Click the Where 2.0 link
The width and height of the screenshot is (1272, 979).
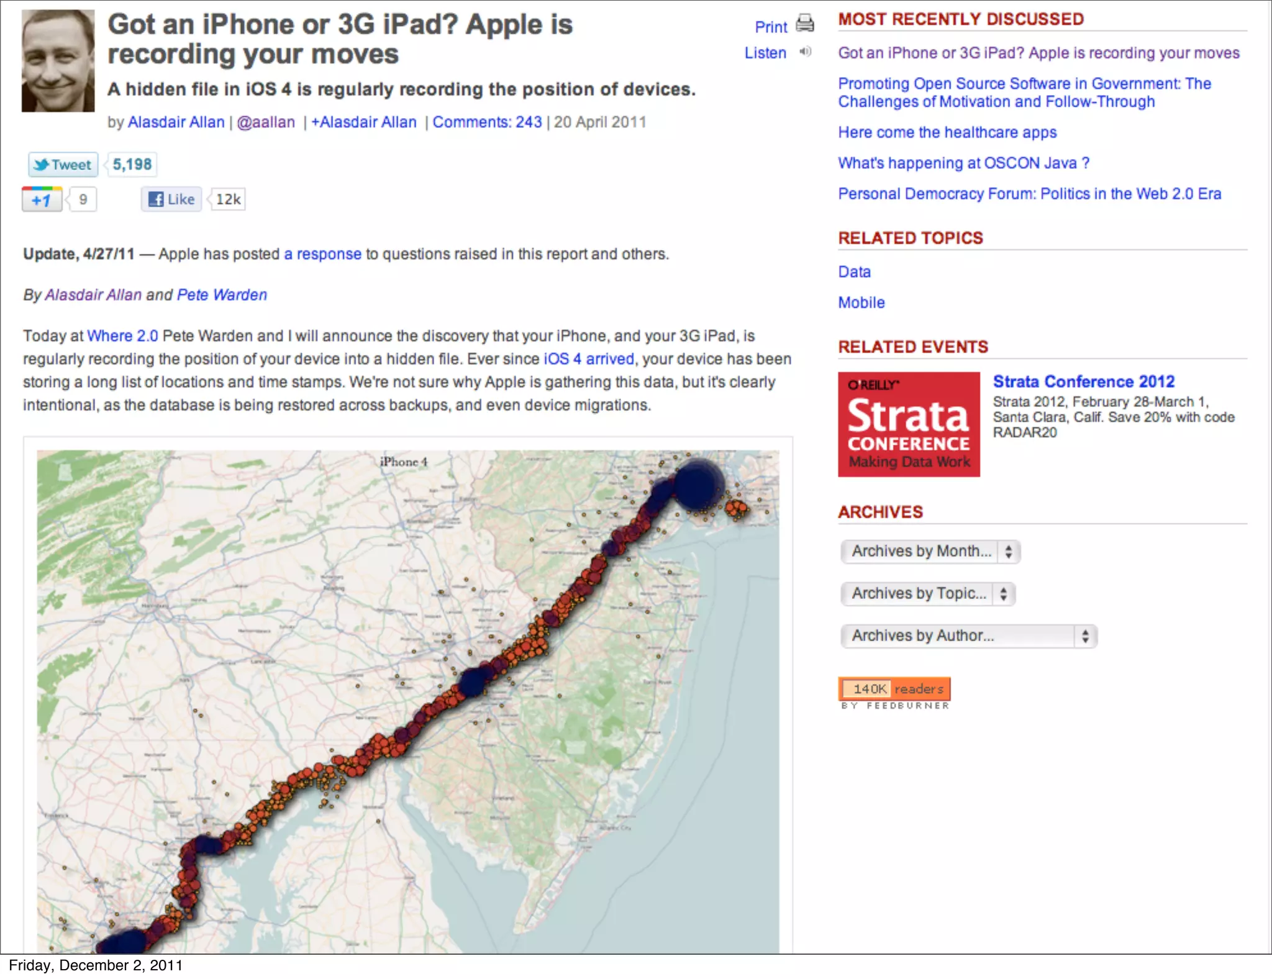tap(122, 336)
